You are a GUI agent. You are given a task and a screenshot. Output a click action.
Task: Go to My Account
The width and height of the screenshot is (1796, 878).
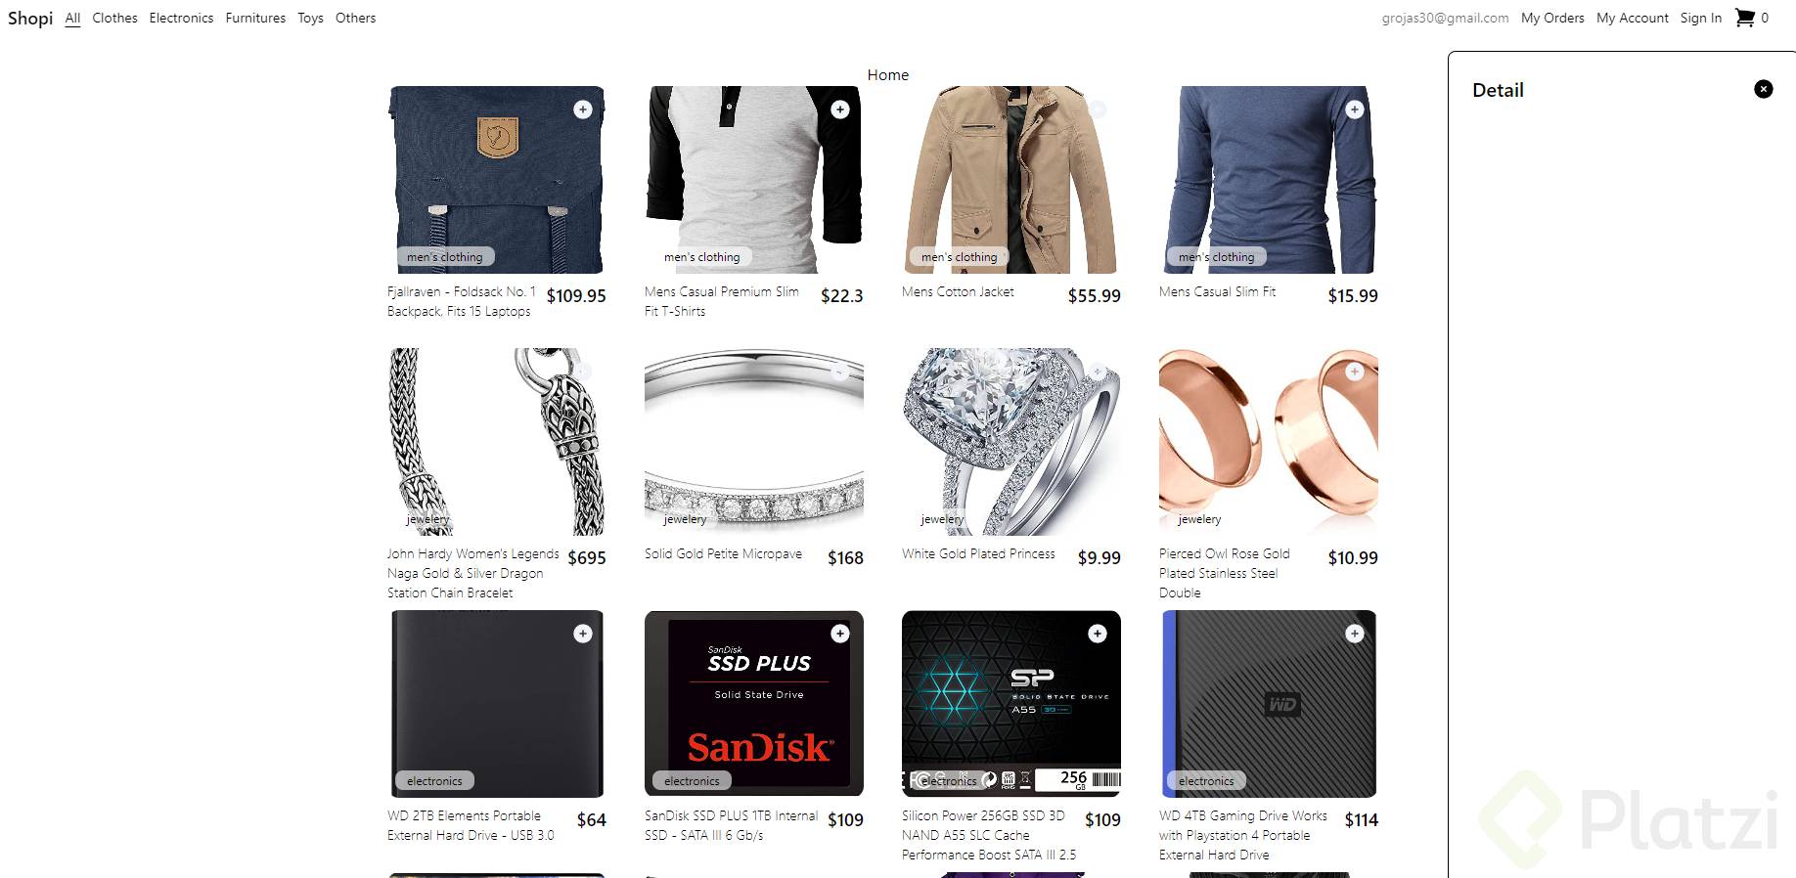point(1633,18)
